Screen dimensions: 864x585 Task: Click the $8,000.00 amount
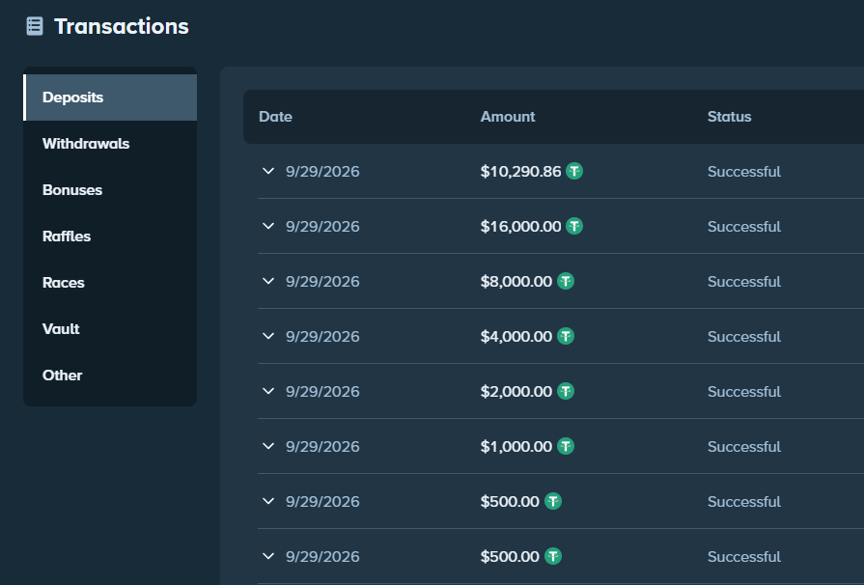(516, 282)
